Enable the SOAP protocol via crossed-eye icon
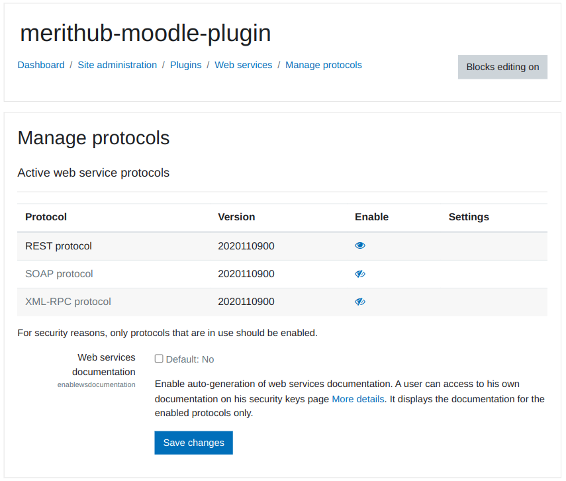The image size is (566, 481). click(x=359, y=274)
